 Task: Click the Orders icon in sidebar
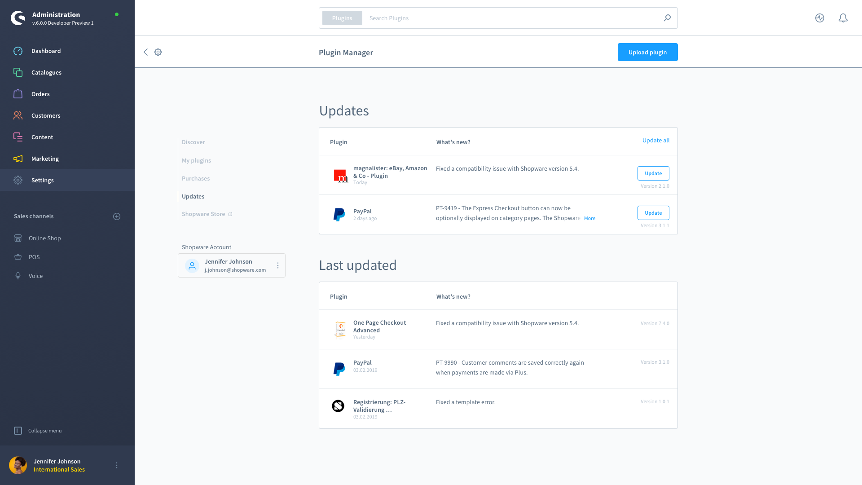(x=18, y=93)
